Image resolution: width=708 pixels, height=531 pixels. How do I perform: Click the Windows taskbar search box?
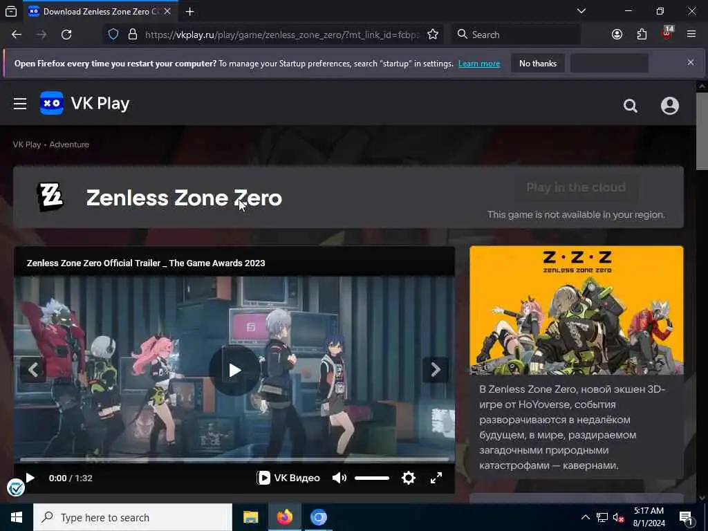[133, 517]
